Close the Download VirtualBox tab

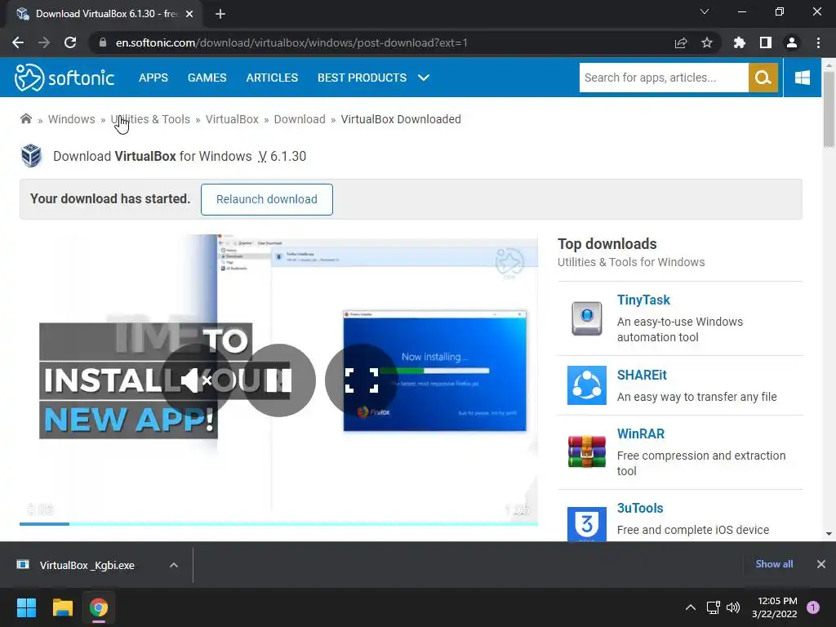click(x=189, y=14)
